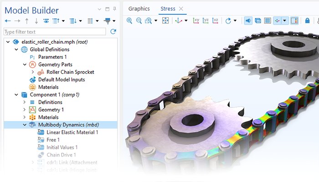Open the Rotate view dropdown arrow

tap(235, 20)
